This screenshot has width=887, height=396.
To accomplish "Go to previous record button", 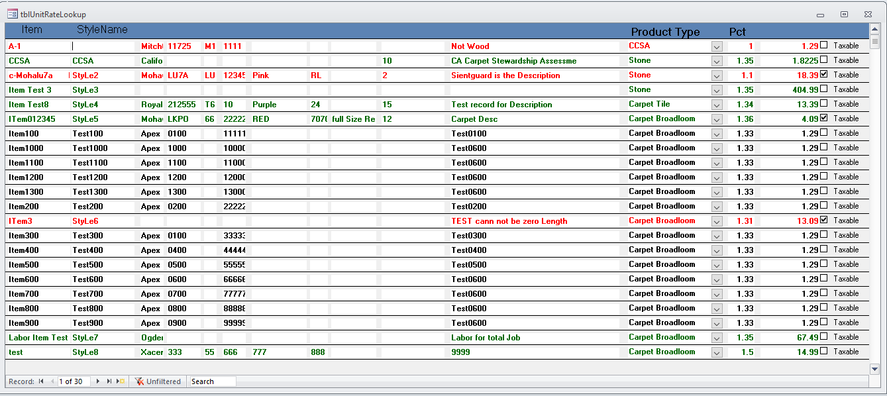I will click(51, 381).
